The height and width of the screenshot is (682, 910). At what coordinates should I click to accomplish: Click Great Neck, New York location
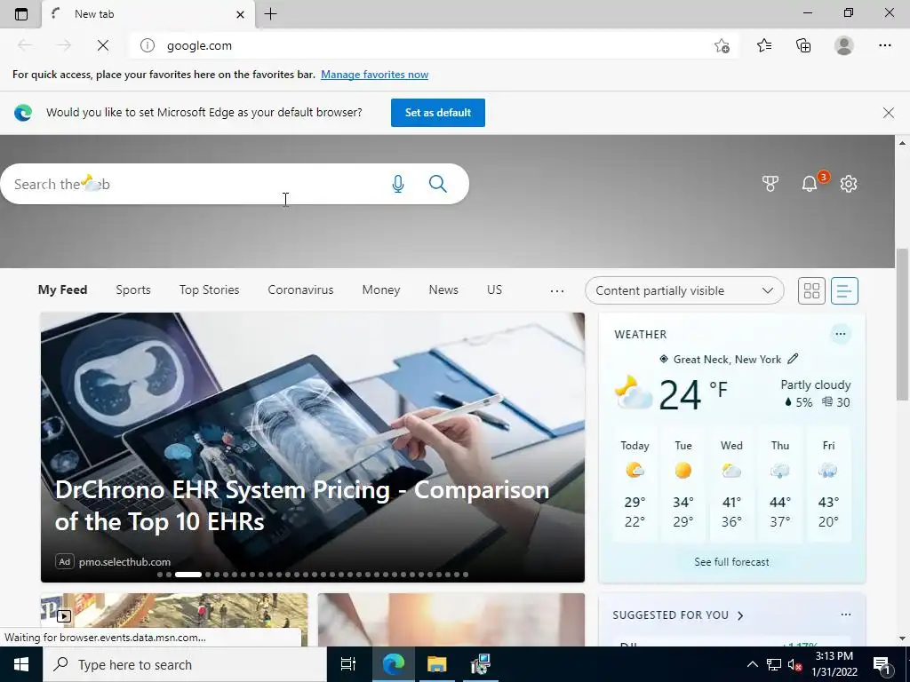click(x=727, y=359)
